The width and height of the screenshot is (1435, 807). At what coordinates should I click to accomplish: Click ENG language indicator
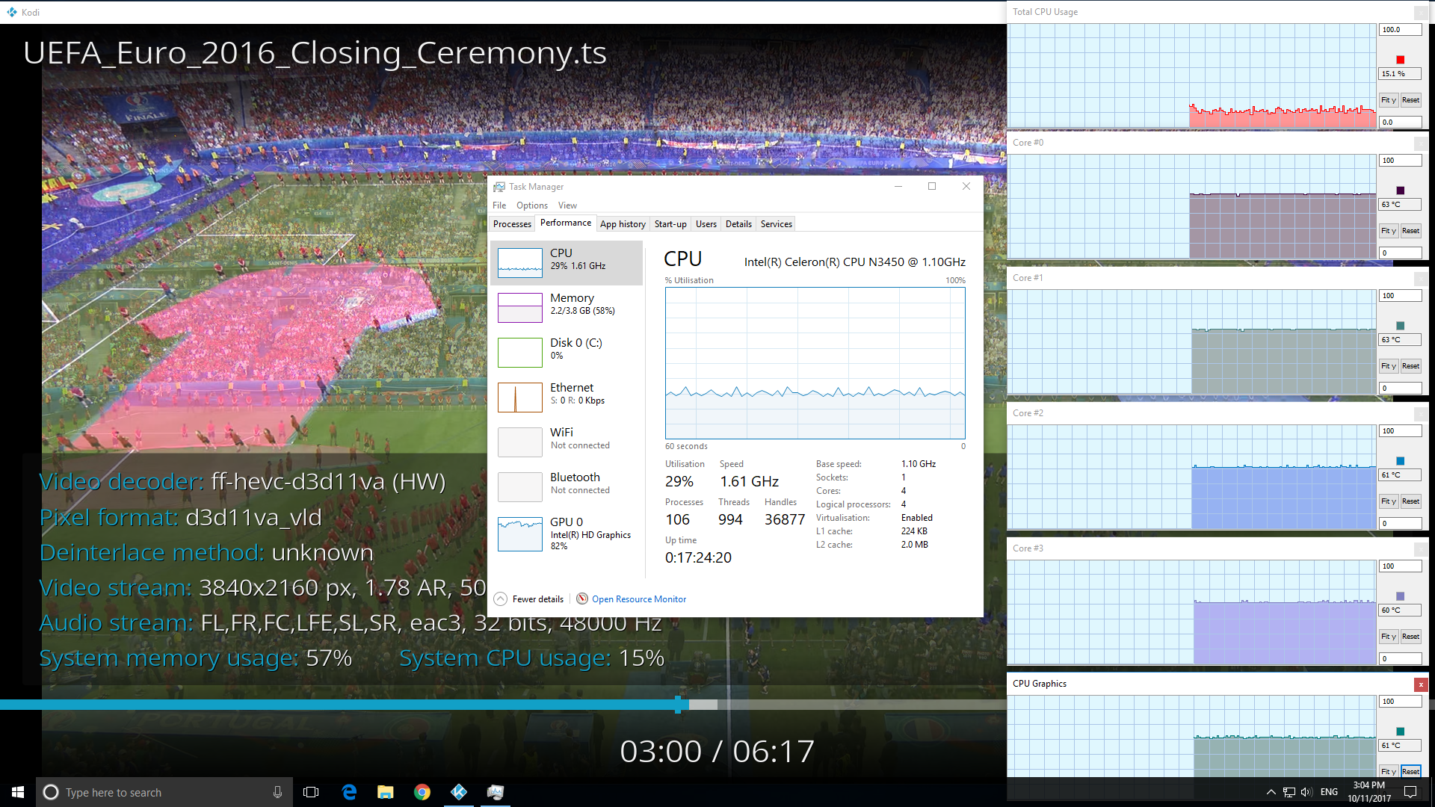1329,792
